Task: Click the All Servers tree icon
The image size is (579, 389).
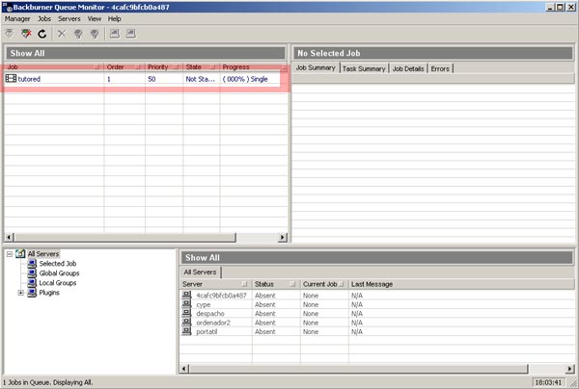Action: pos(20,253)
